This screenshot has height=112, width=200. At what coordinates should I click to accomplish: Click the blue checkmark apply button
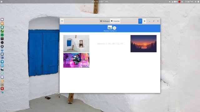pos(140,21)
